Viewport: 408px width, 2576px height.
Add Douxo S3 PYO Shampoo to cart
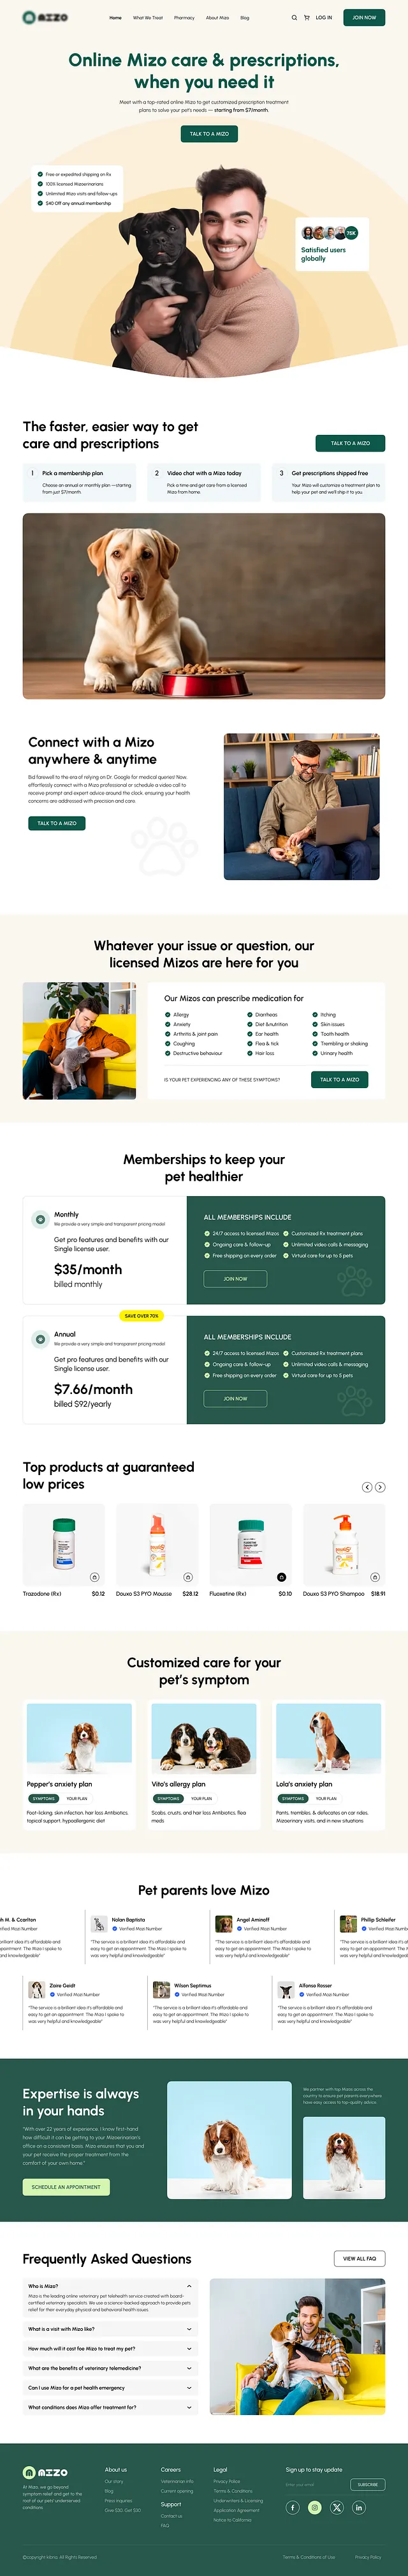(375, 1577)
